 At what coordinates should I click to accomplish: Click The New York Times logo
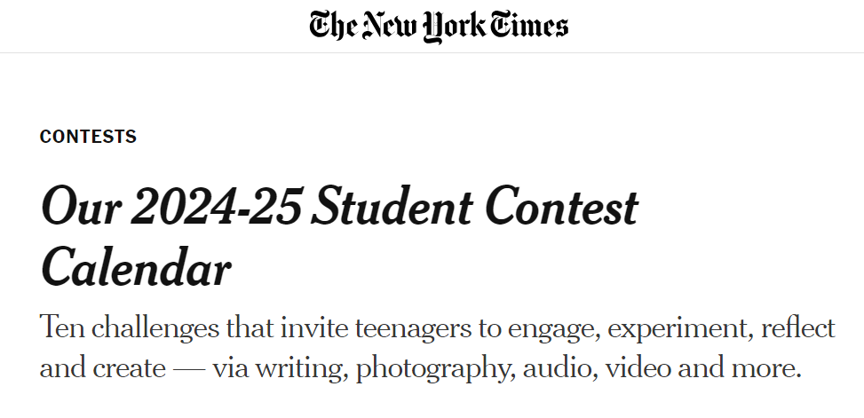[x=439, y=27]
